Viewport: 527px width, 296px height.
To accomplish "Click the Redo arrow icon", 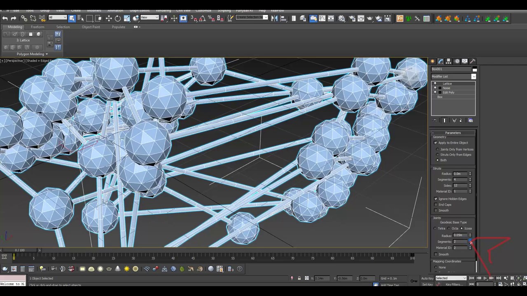I will point(14,18).
